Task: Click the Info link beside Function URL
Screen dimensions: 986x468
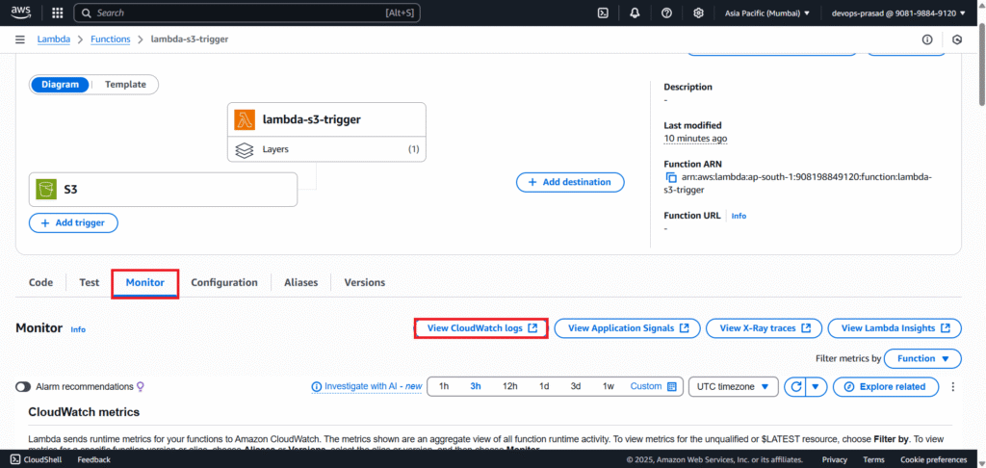Action: [739, 216]
